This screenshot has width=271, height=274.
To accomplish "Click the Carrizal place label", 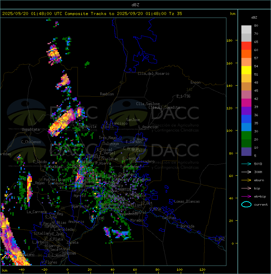I will coord(97,218).
